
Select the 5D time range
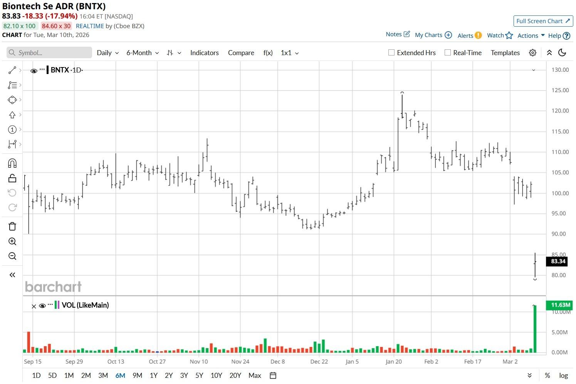tap(52, 376)
